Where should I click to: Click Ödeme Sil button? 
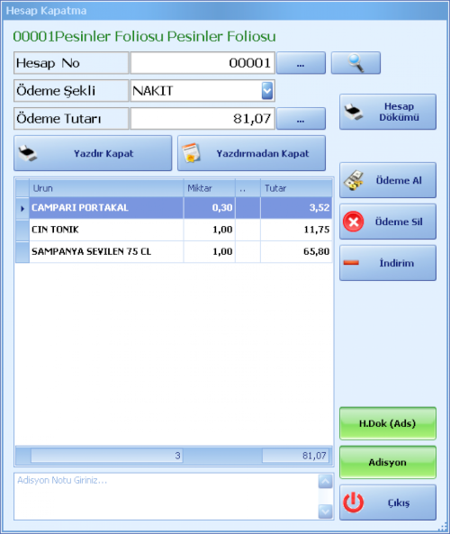pyautogui.click(x=388, y=222)
